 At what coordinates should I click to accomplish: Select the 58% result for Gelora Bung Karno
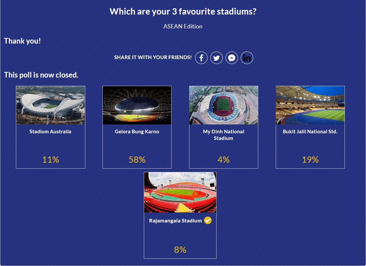click(x=137, y=160)
